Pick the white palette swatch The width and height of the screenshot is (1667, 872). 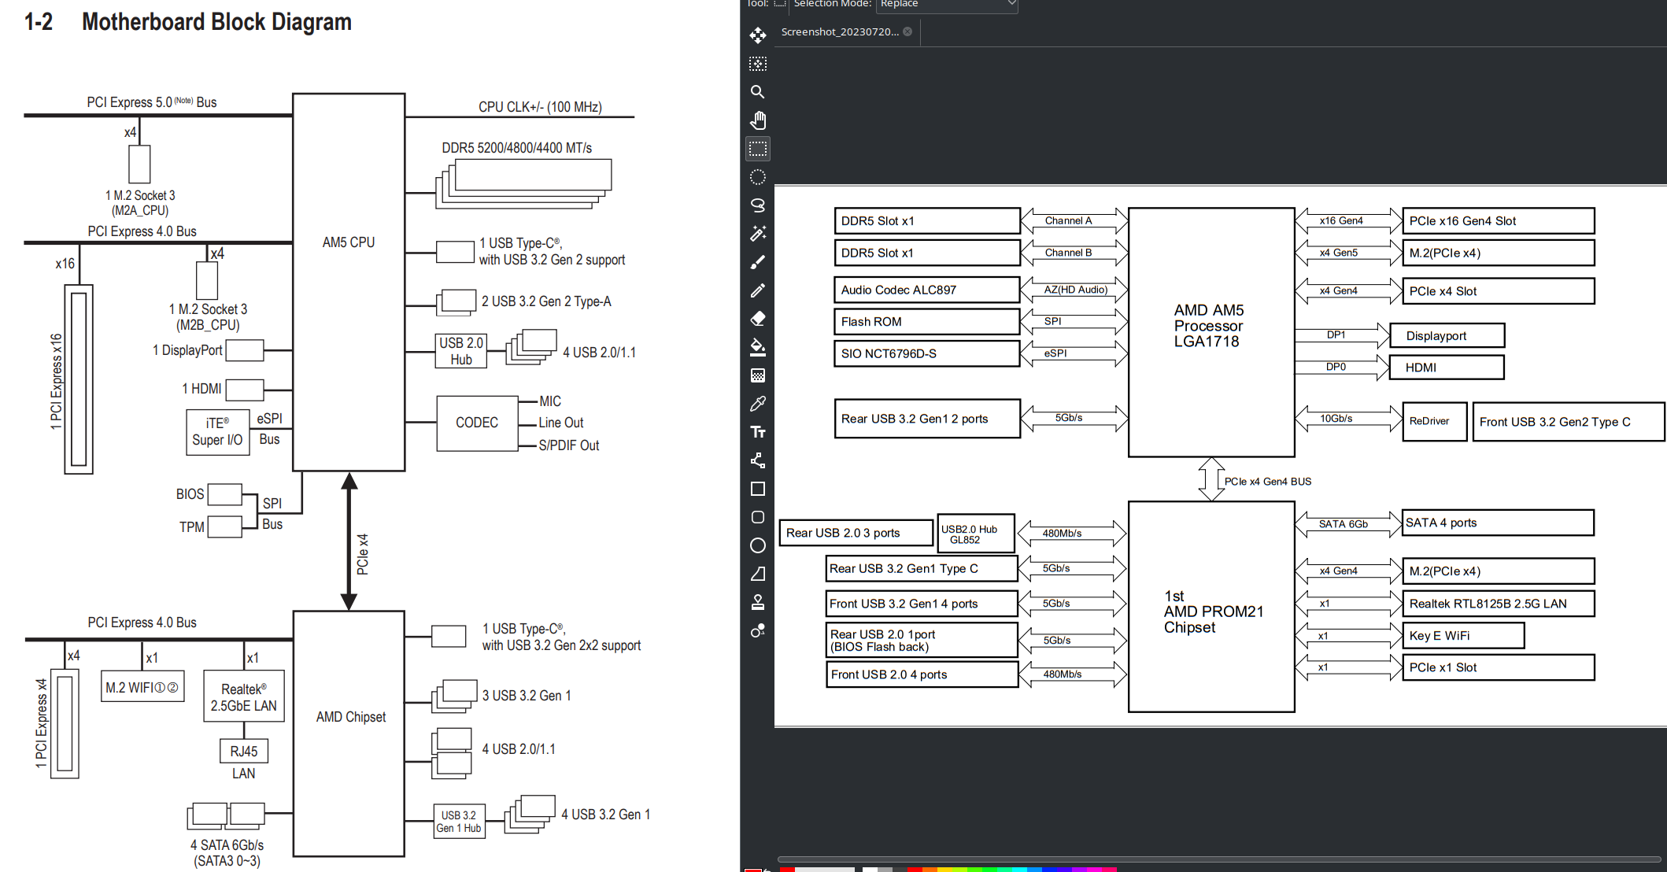tap(870, 870)
